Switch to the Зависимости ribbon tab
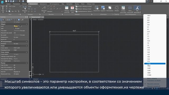This screenshot has height=95, width=169. pyautogui.click(x=43, y=4)
